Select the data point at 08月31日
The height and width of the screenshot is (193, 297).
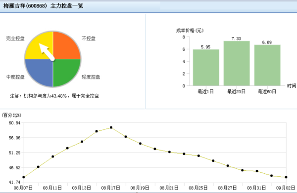click(x=257, y=171)
